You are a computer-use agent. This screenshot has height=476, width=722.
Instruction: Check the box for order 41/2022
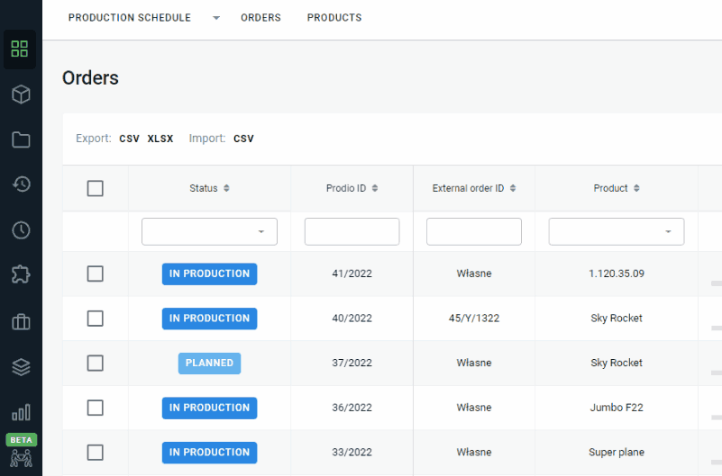96,274
